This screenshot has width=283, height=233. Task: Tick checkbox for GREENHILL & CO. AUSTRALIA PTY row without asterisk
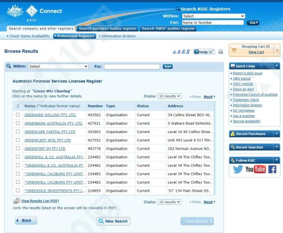pos(18,157)
